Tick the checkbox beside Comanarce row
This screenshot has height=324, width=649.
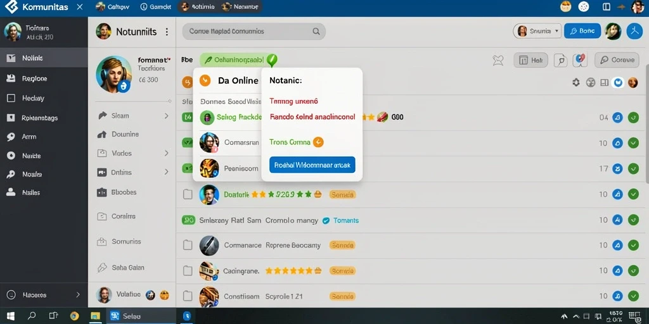188,246
